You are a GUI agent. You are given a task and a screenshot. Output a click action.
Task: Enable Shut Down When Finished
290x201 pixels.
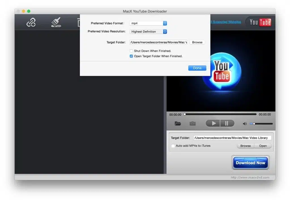pyautogui.click(x=131, y=51)
